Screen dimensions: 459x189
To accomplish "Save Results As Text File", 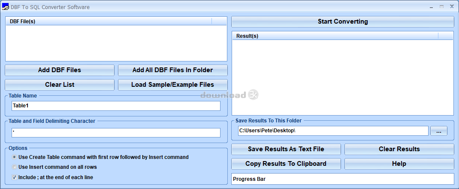I will pos(286,149).
